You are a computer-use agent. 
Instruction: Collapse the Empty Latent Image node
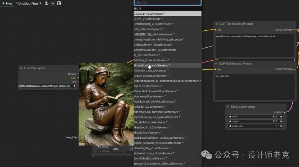(x=228, y=107)
